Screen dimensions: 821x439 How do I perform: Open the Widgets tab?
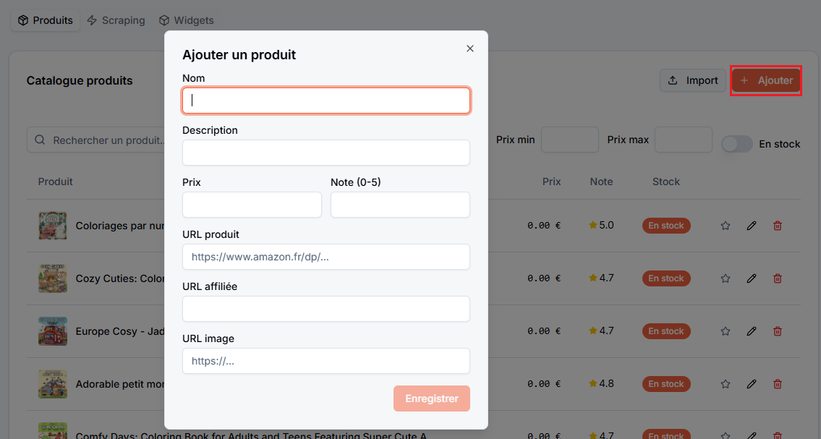point(187,20)
